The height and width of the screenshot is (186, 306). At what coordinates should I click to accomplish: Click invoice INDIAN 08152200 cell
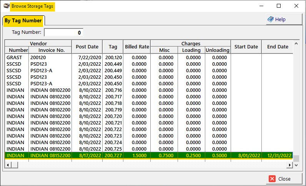(x=50, y=156)
